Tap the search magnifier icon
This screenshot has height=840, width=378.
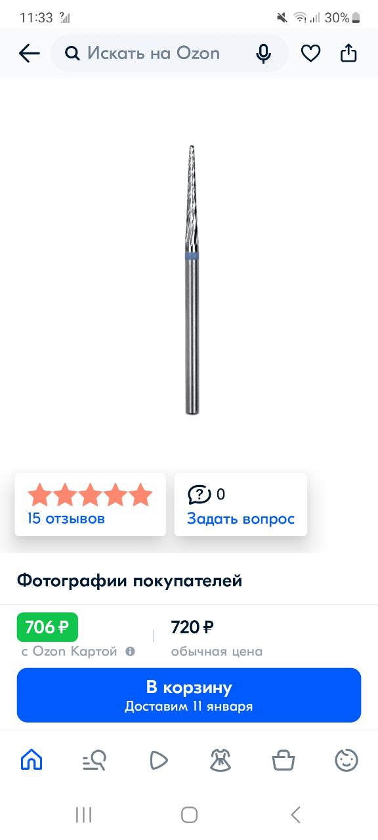point(72,54)
